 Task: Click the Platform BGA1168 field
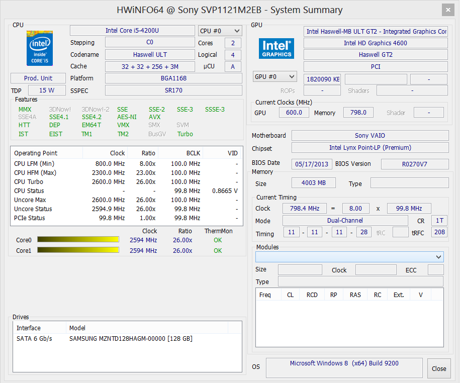click(173, 78)
